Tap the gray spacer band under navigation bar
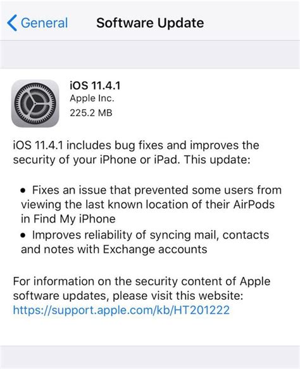 [150, 55]
